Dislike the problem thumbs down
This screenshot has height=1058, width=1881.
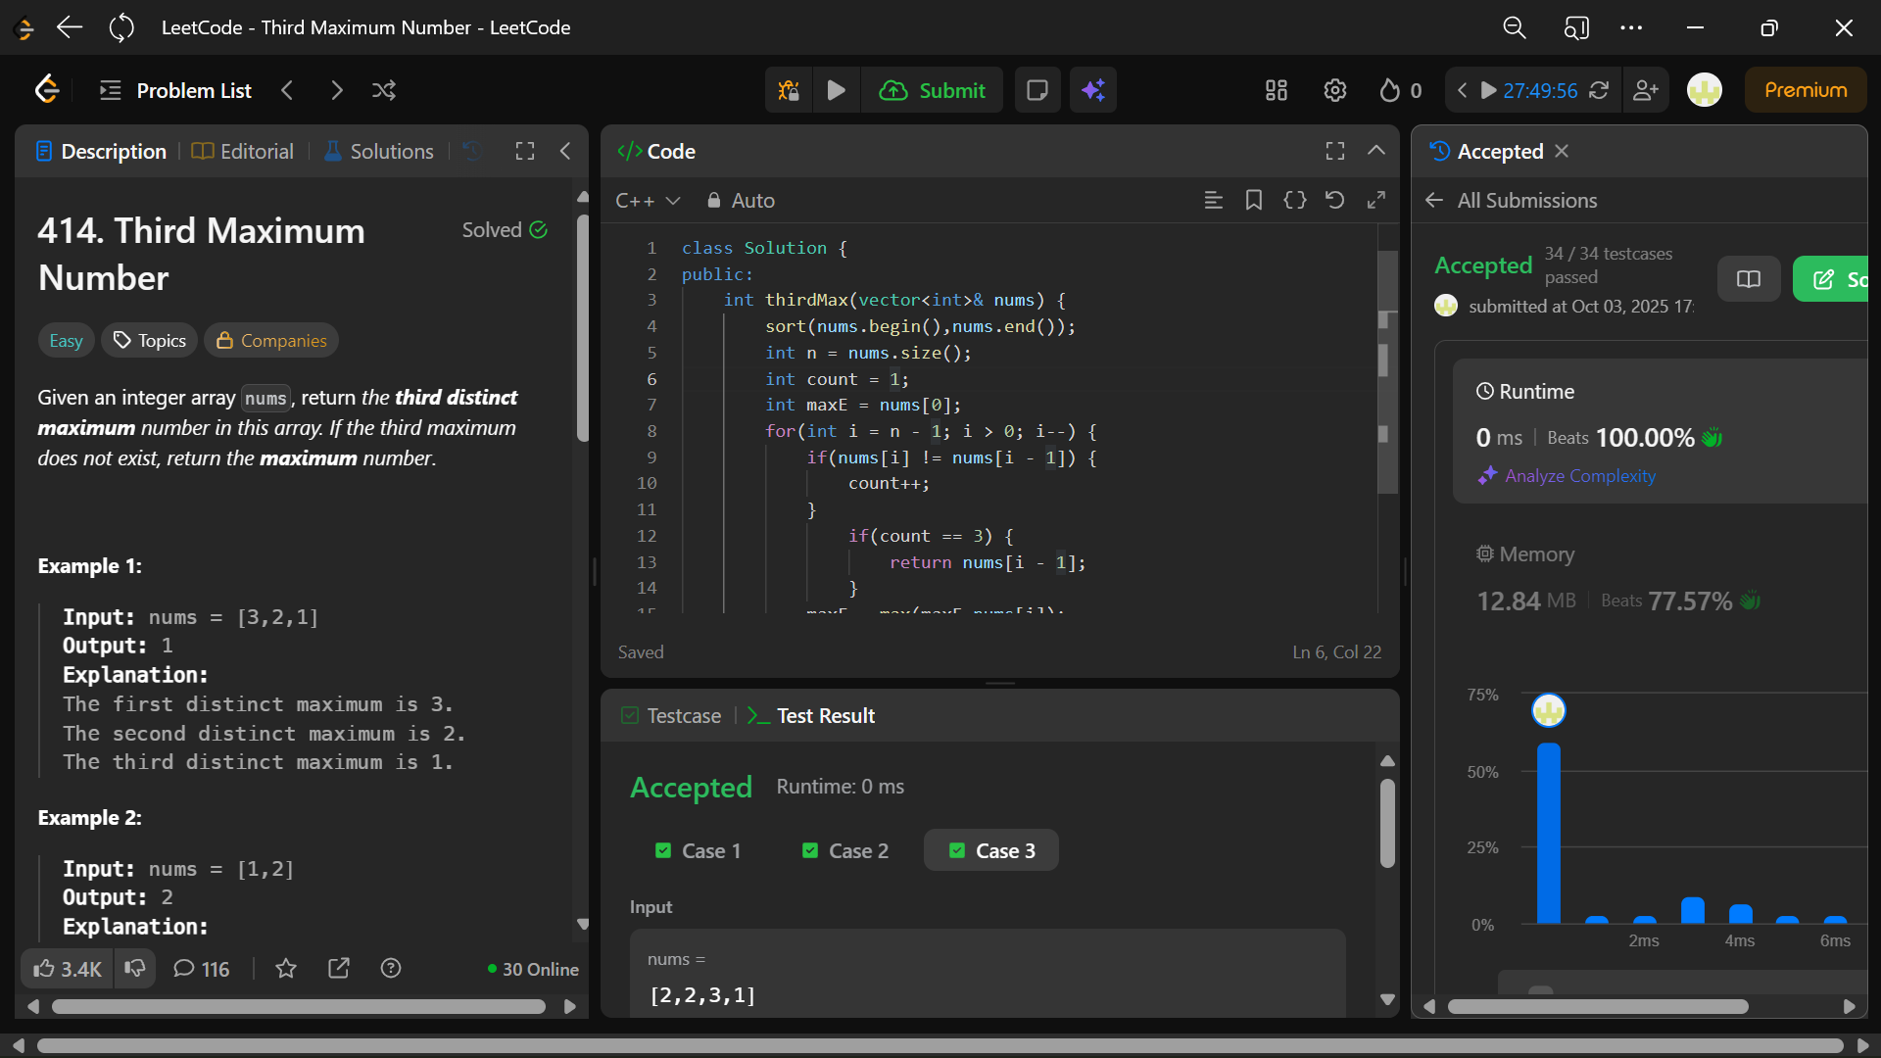(x=135, y=969)
